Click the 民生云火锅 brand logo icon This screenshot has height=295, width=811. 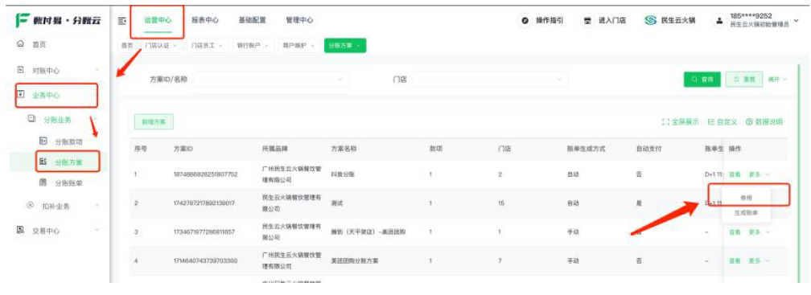(650, 21)
